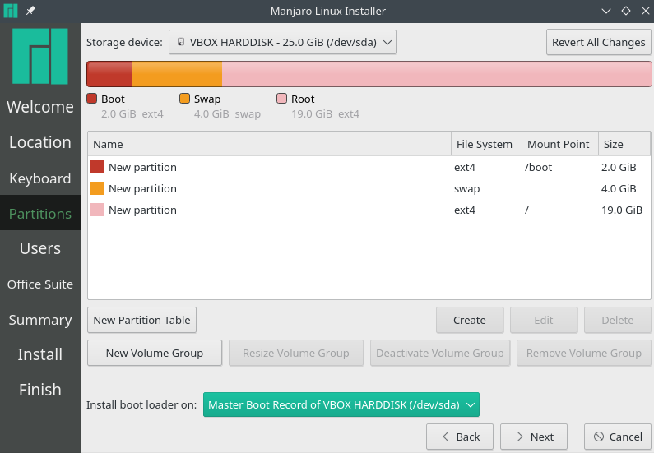Click the orange Swap legend swatch
Image resolution: width=654 pixels, height=453 pixels.
click(x=184, y=99)
